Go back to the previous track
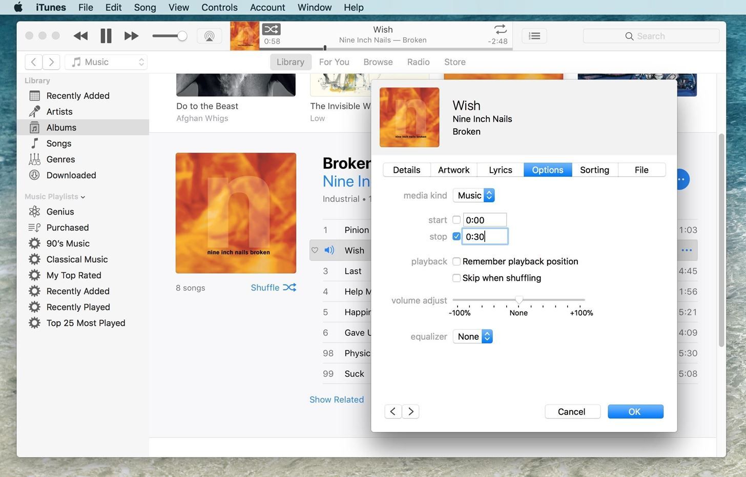The height and width of the screenshot is (477, 746). (x=80, y=36)
